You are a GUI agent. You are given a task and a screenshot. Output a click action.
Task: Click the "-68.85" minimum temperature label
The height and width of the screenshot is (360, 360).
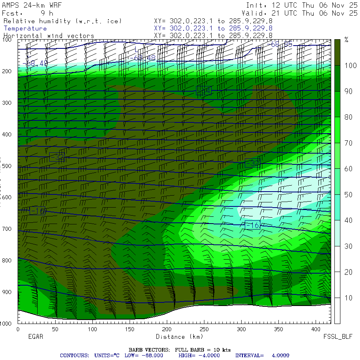click(280, 44)
